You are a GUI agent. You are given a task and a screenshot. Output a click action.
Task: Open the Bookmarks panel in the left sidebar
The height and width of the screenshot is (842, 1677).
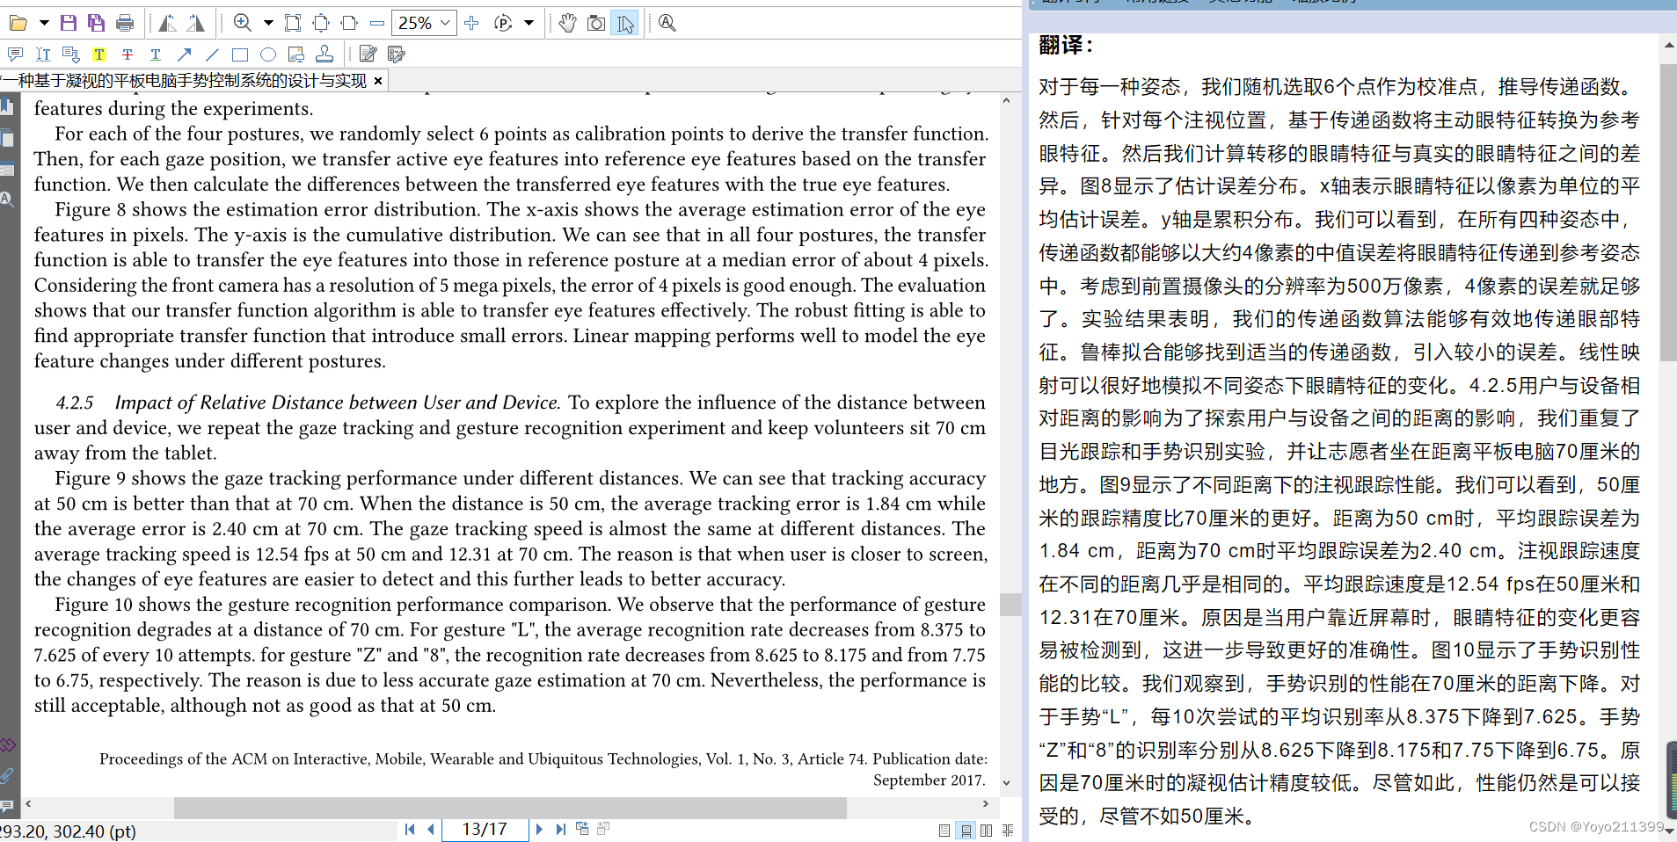point(8,105)
